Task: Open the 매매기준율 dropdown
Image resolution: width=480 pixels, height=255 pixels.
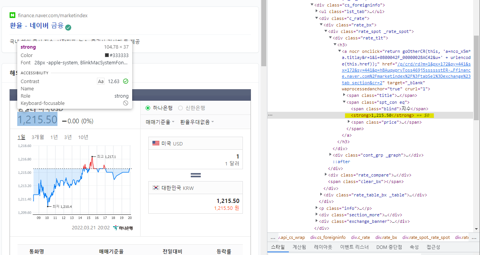Action: coord(160,122)
